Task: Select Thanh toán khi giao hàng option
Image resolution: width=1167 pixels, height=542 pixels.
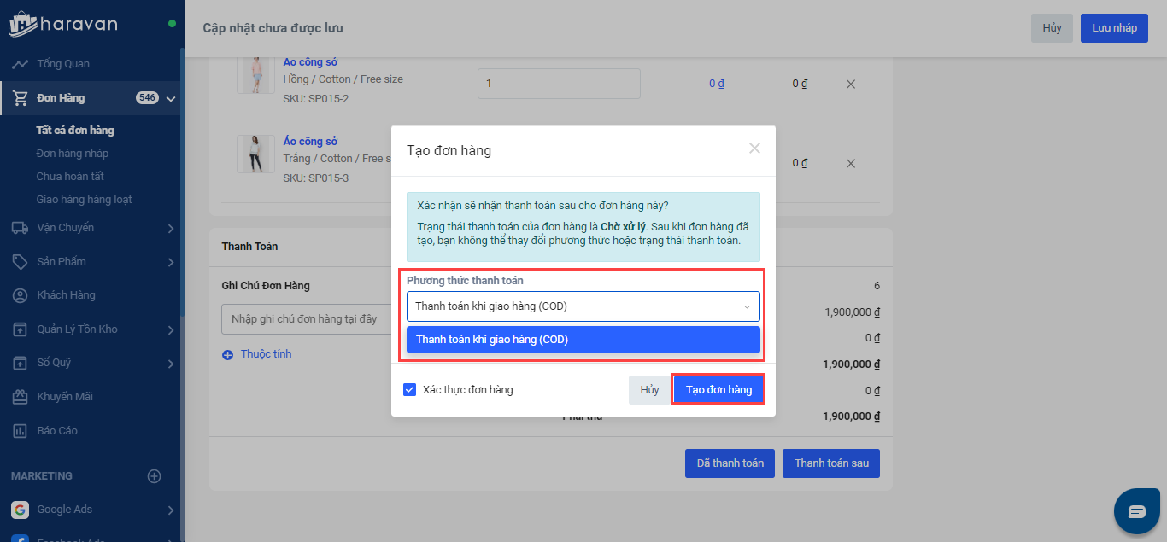Action: (x=583, y=340)
